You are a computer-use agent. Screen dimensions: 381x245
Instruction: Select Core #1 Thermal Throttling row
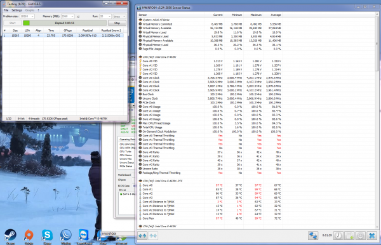210,140
